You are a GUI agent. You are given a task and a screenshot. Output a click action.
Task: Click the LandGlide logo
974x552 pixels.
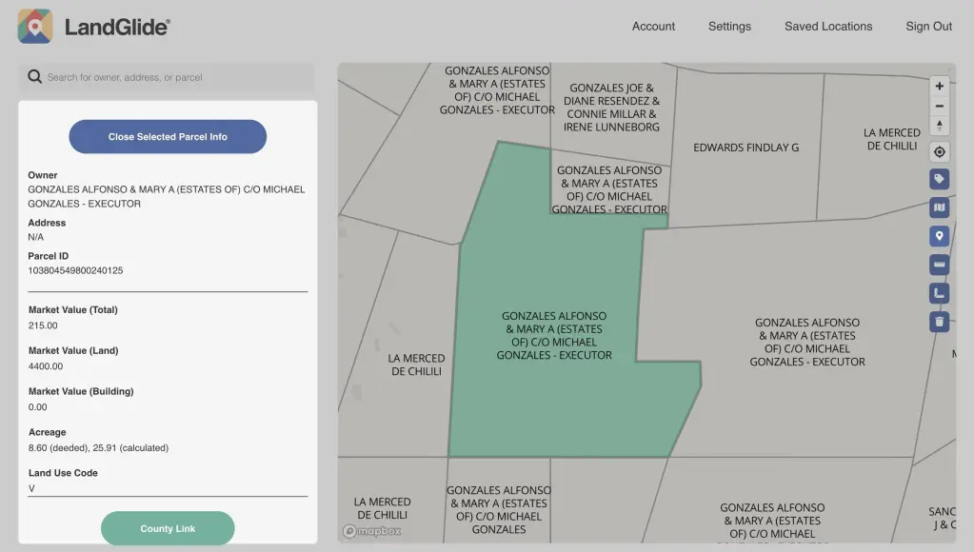[x=94, y=27]
